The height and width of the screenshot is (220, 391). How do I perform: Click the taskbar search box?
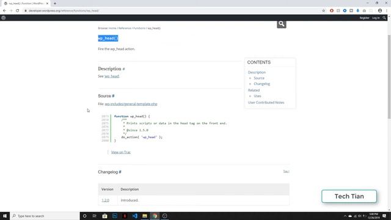(x=45, y=216)
